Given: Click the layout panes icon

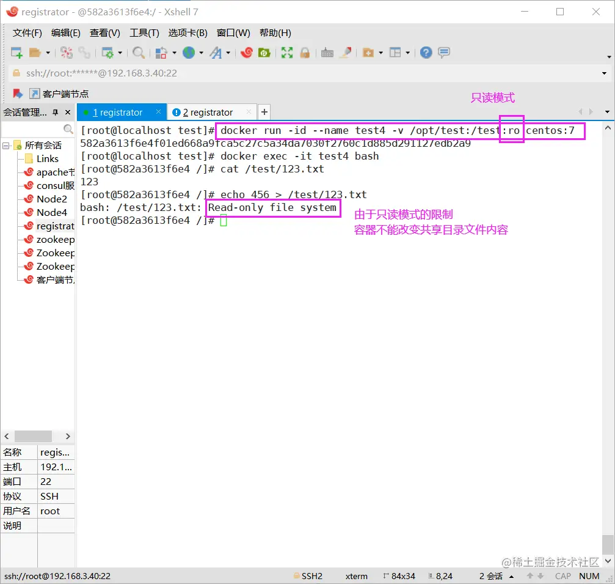Looking at the screenshot, I should click(395, 53).
